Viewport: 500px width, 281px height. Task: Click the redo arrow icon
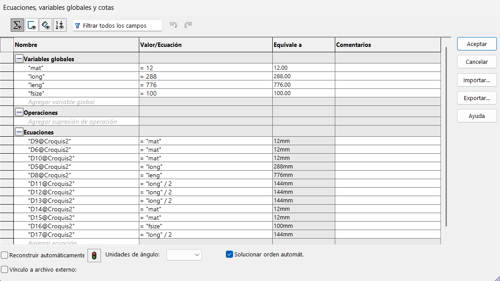[188, 25]
